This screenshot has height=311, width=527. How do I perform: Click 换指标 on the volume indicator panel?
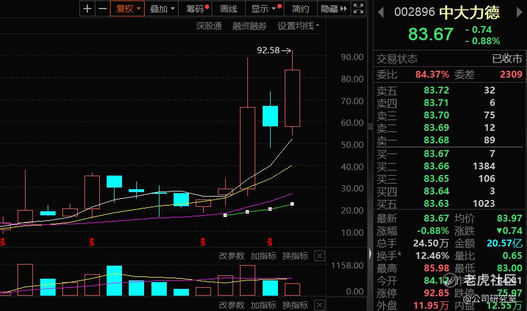(x=295, y=256)
